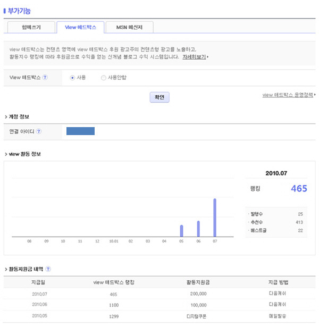Click the 발행수 value 25

pyautogui.click(x=300, y=214)
